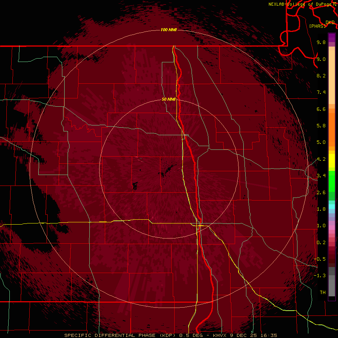This screenshot has height=338, width=338.
Task: Click the 9.8 value on the color scale
Action: (321, 42)
